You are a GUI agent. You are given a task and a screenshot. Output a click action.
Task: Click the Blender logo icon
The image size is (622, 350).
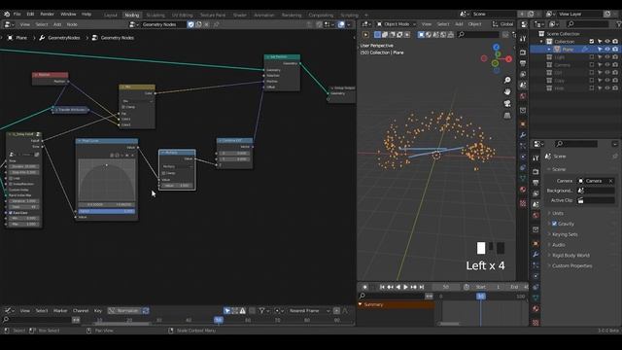click(7, 14)
